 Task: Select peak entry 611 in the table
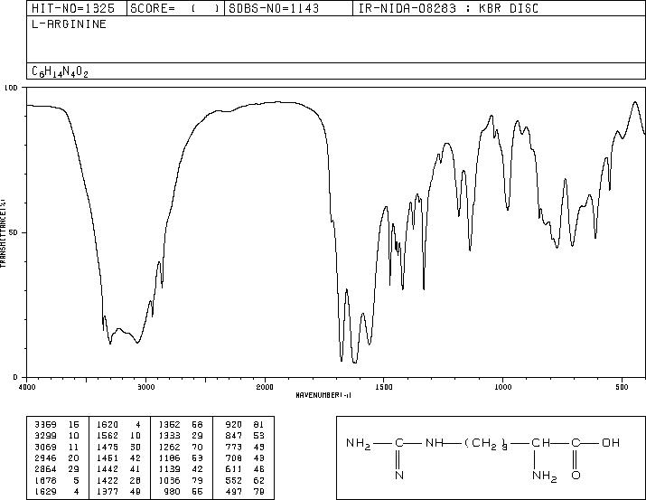point(245,469)
